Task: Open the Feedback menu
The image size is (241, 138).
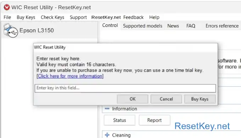Action: pos(133,17)
